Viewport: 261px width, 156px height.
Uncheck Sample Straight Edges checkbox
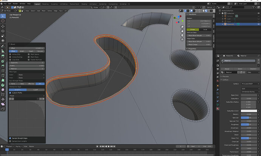(x=10, y=138)
